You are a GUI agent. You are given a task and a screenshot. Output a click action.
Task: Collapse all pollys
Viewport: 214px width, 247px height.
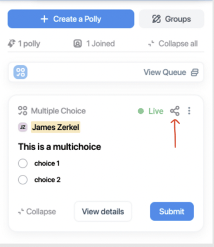173,43
